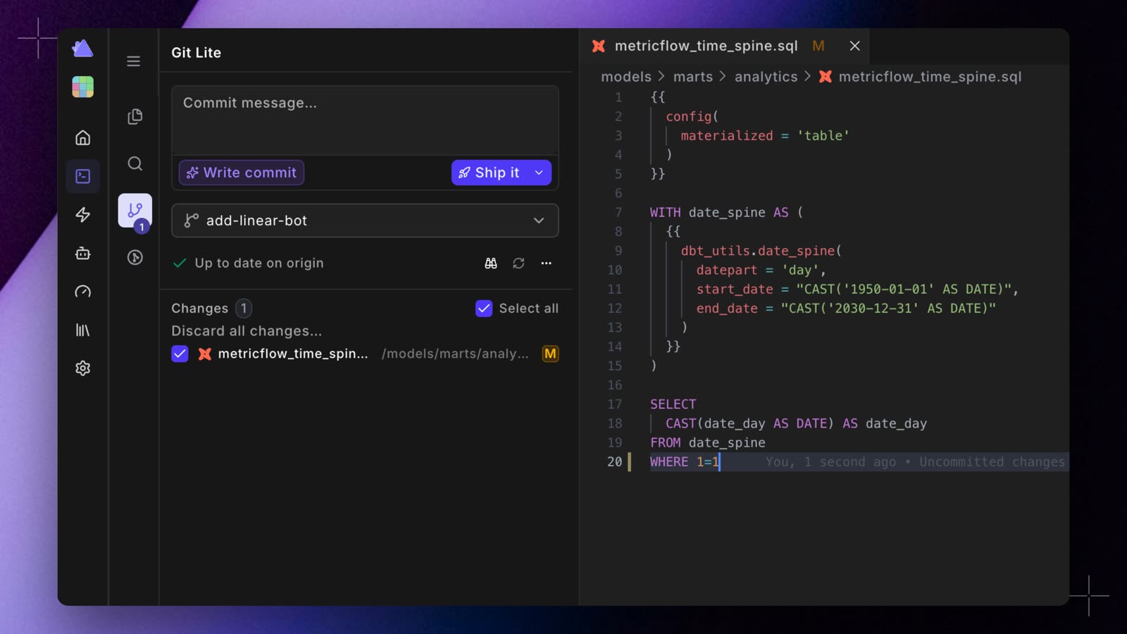Click the line 17 SELECT keyword
Screen dimensions: 1127x634
click(673, 404)
